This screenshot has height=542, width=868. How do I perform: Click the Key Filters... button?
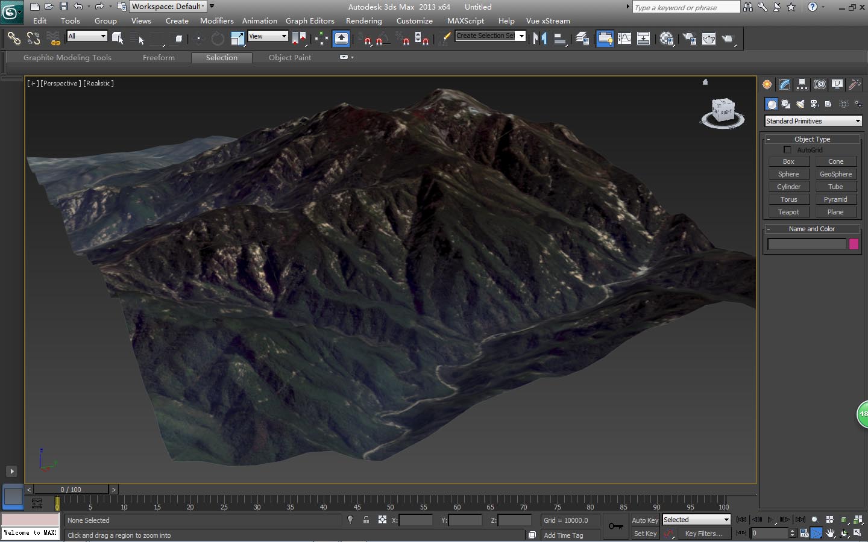tap(703, 534)
